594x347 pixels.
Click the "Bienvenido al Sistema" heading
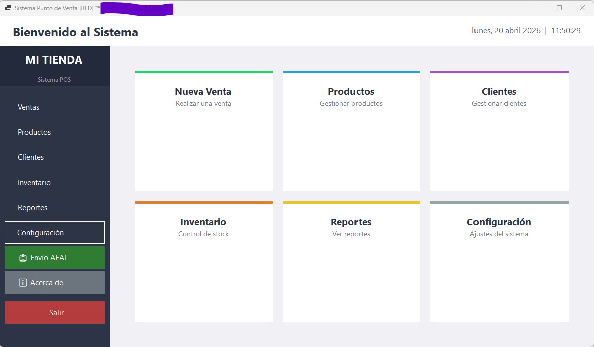75,32
